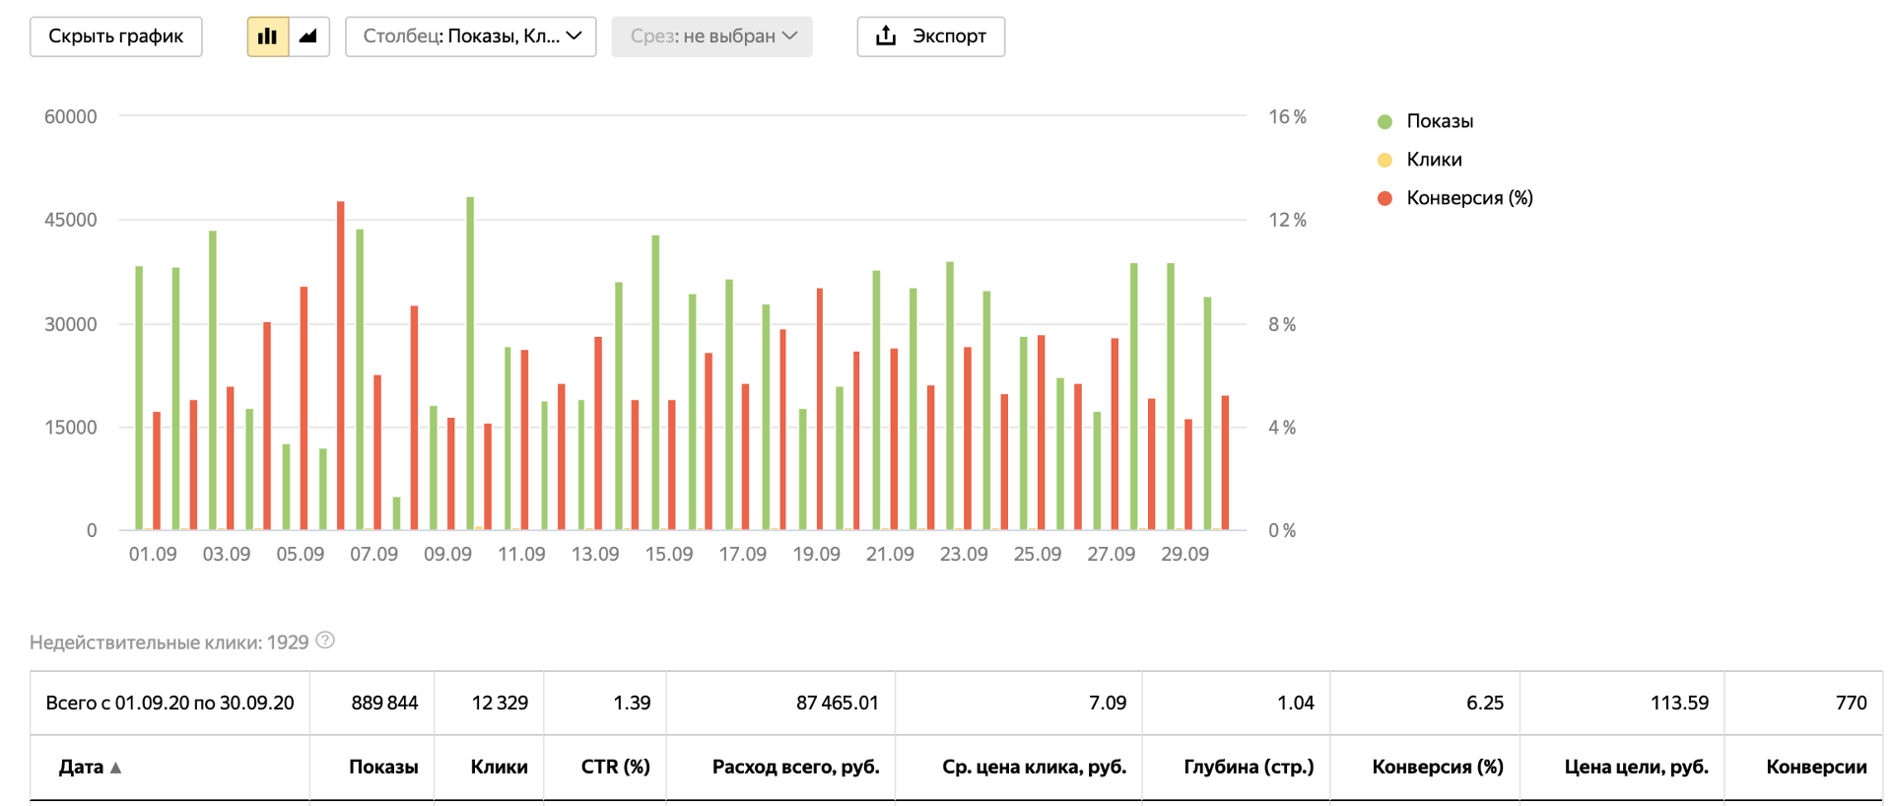Open the Срез dropdown
This screenshot has width=1892, height=806.
tap(711, 36)
